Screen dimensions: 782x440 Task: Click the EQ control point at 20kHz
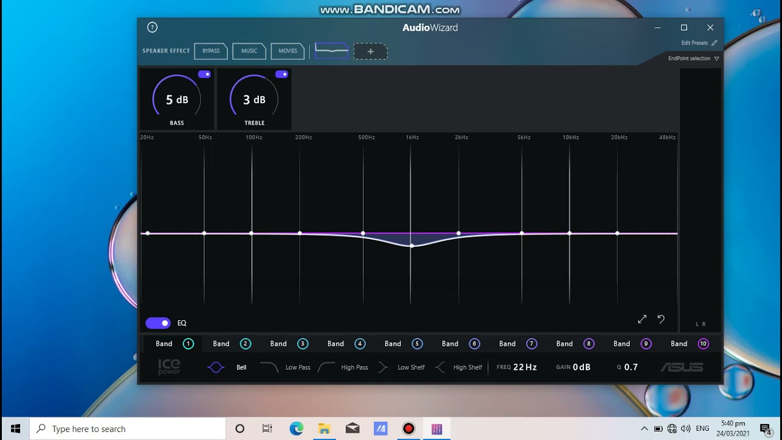pyautogui.click(x=618, y=233)
